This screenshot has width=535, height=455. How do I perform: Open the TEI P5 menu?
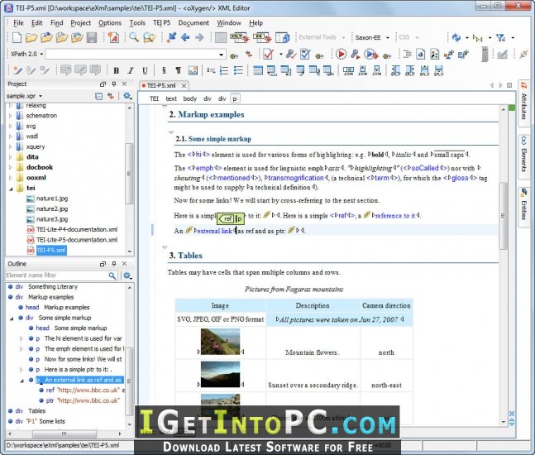coord(161,23)
